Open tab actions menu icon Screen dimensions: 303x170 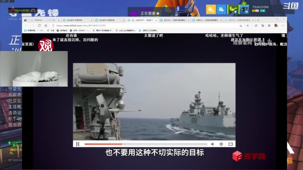(26, 20)
